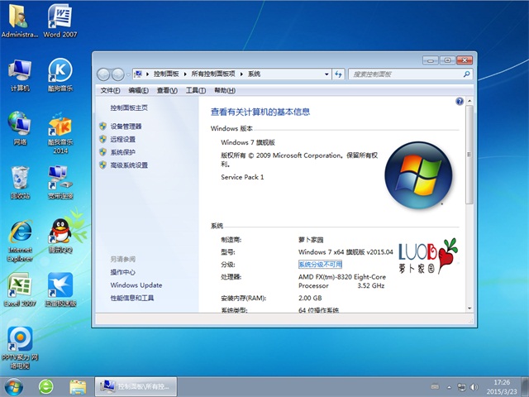
Task: Open the Excel 2007 desktop shortcut
Action: pyautogui.click(x=20, y=289)
